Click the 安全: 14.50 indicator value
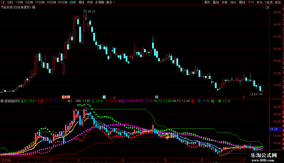Image resolution: width=284 pixels, height=163 pixels. [x=126, y=101]
